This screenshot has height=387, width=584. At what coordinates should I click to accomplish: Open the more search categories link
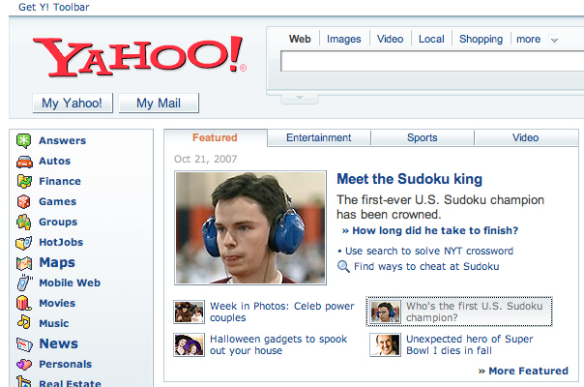(528, 39)
